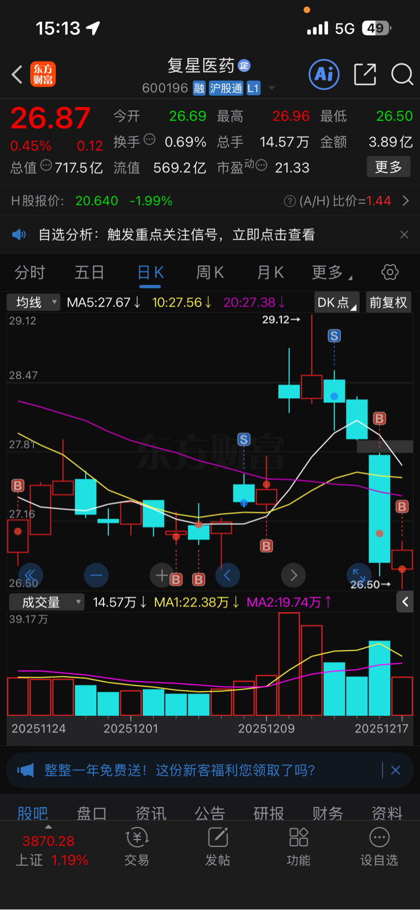Tap the L1 quote level tag
The image size is (420, 910).
point(253,88)
